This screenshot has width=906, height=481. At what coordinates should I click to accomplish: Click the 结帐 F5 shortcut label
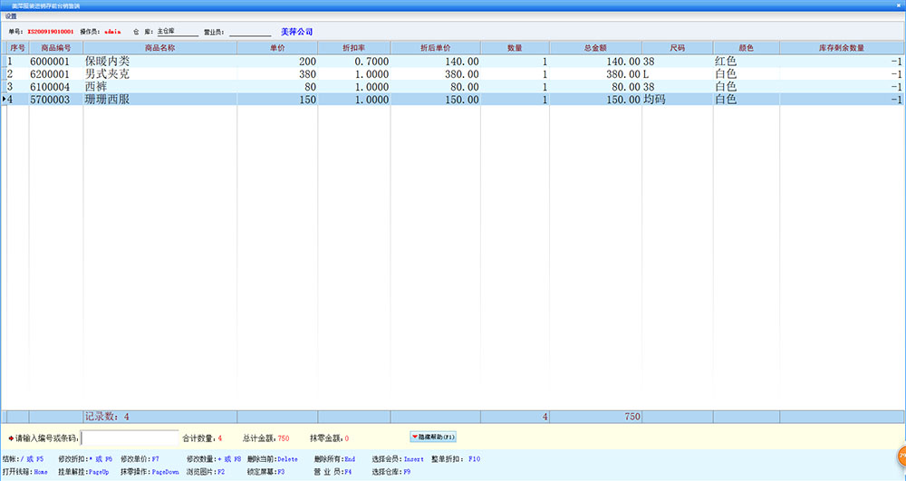(23, 459)
